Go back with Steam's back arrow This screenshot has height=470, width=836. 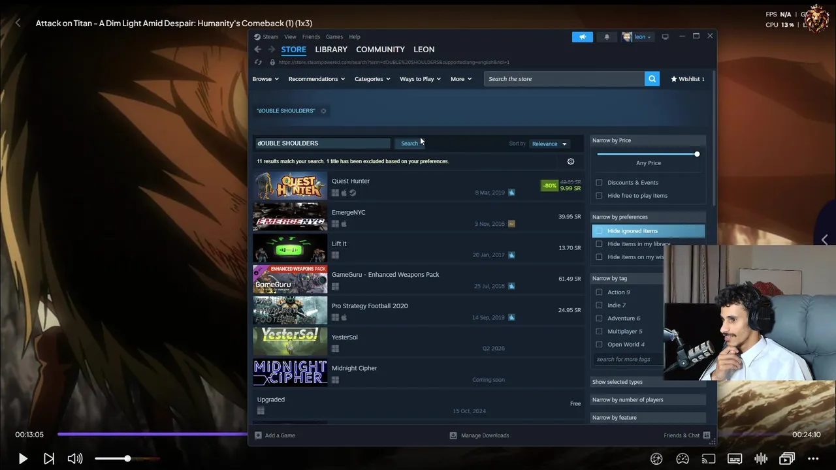[258, 50]
